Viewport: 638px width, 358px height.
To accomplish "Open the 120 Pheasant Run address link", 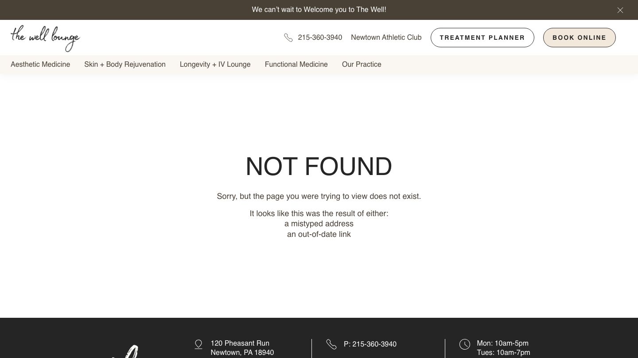I will [242, 348].
